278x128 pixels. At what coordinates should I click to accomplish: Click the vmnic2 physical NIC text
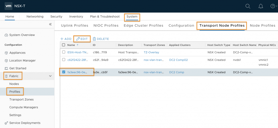[x=263, y=65]
